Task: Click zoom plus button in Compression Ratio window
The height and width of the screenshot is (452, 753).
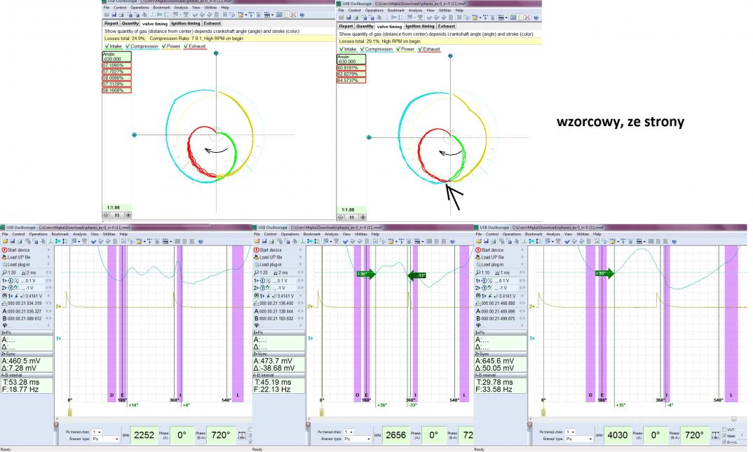Action: tap(128, 215)
